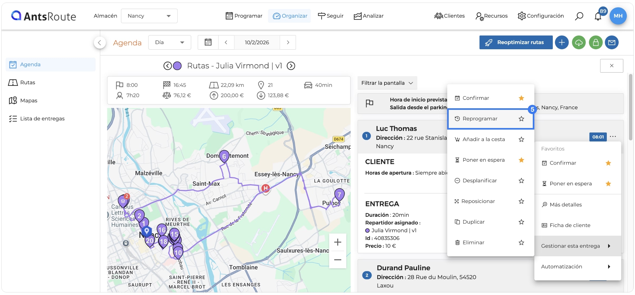Collapse the sidebar with chevron button
This screenshot has height=295, width=635.
(x=100, y=42)
